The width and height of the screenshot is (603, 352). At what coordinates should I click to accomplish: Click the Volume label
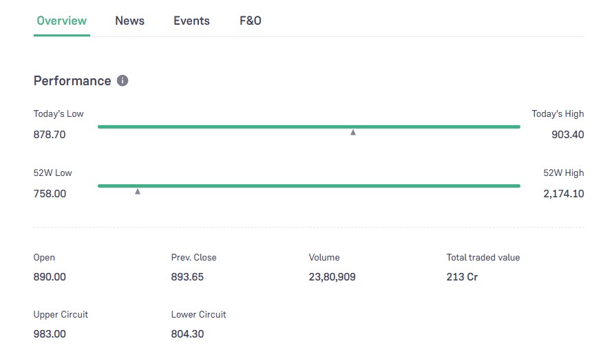pyautogui.click(x=324, y=257)
